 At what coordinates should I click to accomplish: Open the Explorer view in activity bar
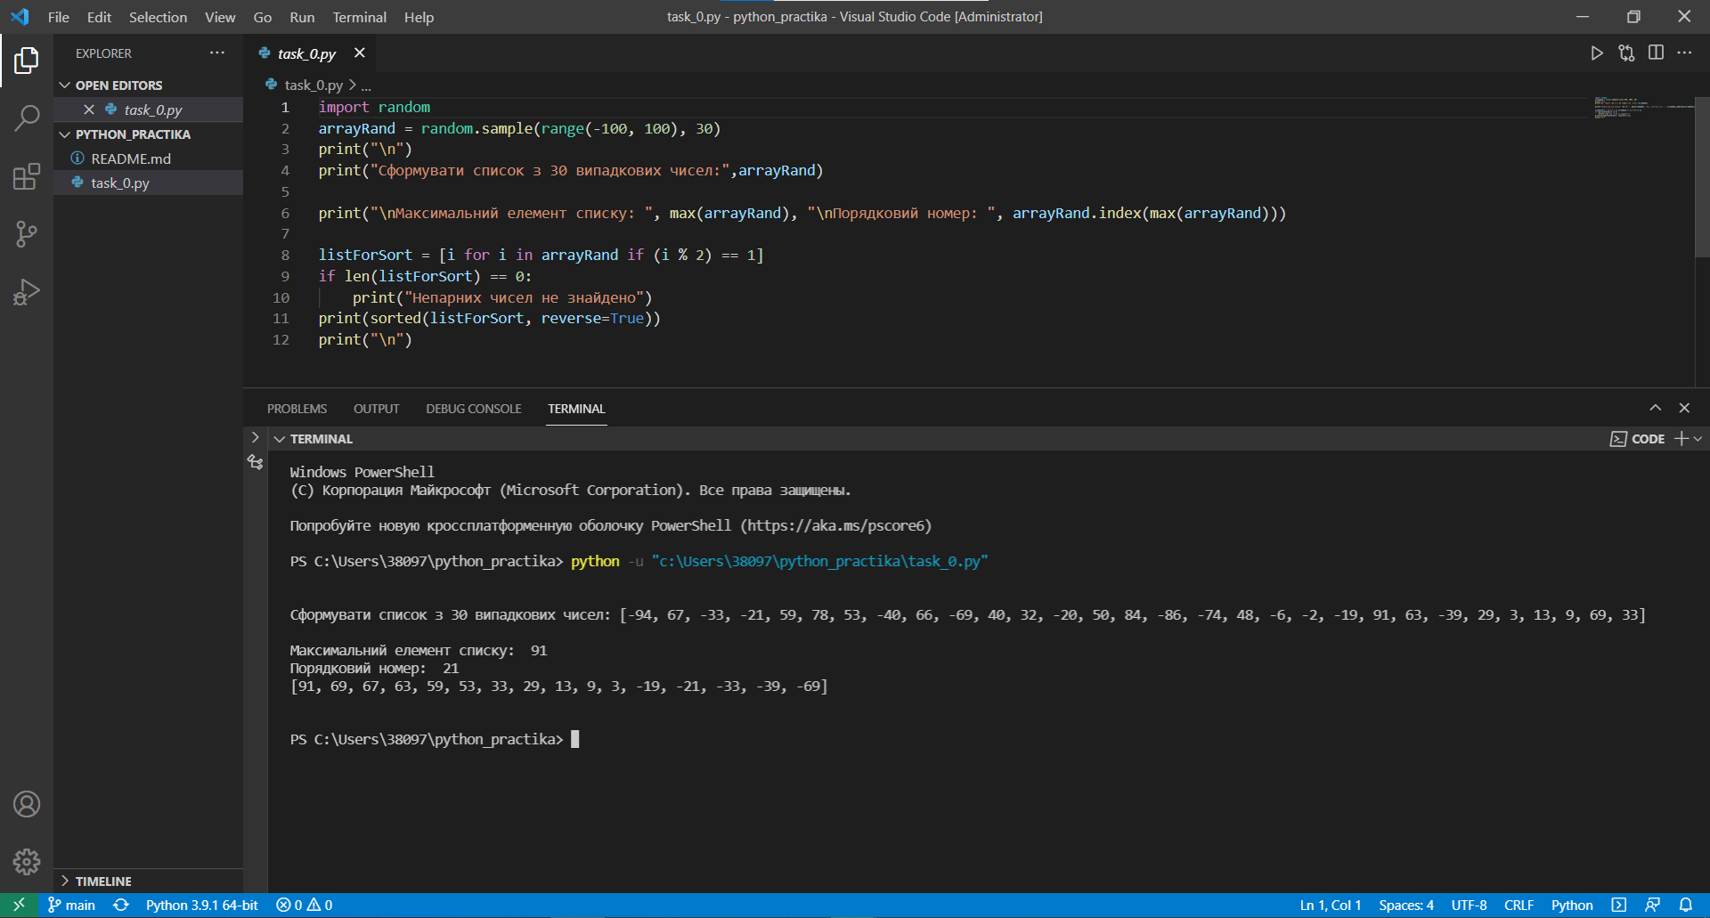[27, 61]
